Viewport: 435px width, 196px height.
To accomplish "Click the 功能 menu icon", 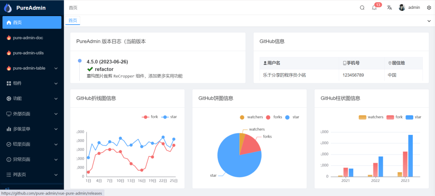I will 8,99.
